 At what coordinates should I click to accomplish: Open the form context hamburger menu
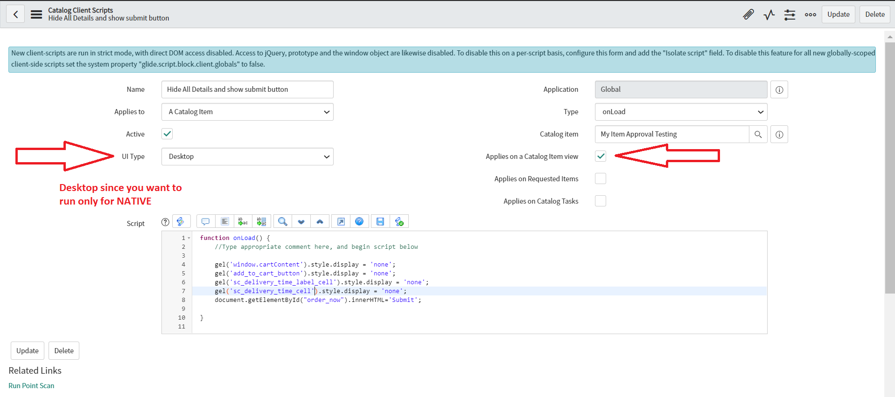(x=36, y=14)
